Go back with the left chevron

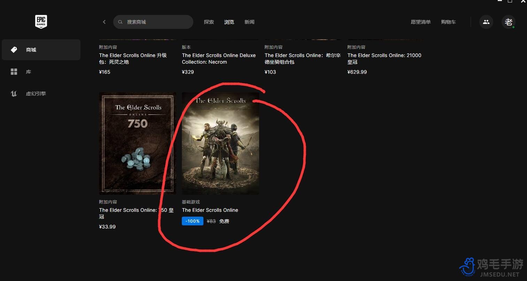104,22
